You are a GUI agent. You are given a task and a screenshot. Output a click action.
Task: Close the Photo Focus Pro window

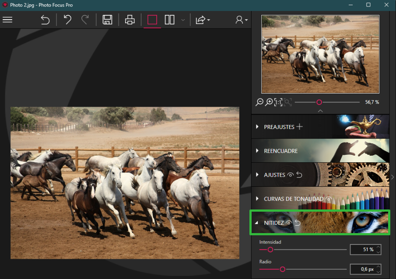pyautogui.click(x=386, y=5)
